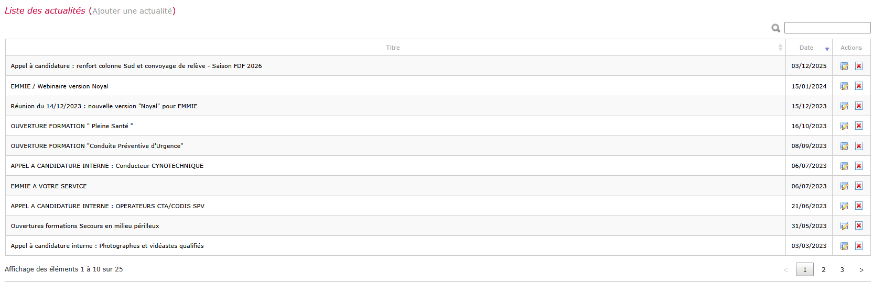This screenshot has width=873, height=284.
Task: Edit the 'Appel à candidature : renfort colonne Sud' entry
Action: (844, 66)
